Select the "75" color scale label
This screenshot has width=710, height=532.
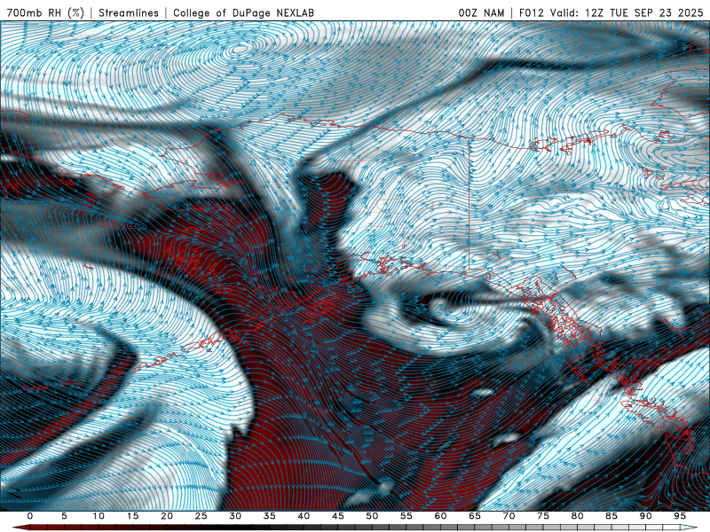coord(543,516)
